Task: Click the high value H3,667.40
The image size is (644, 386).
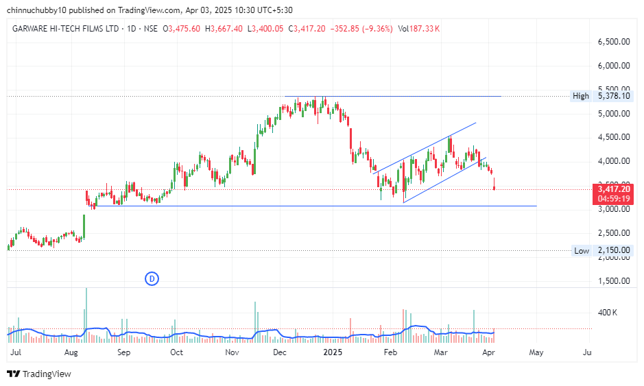Action: [224, 29]
